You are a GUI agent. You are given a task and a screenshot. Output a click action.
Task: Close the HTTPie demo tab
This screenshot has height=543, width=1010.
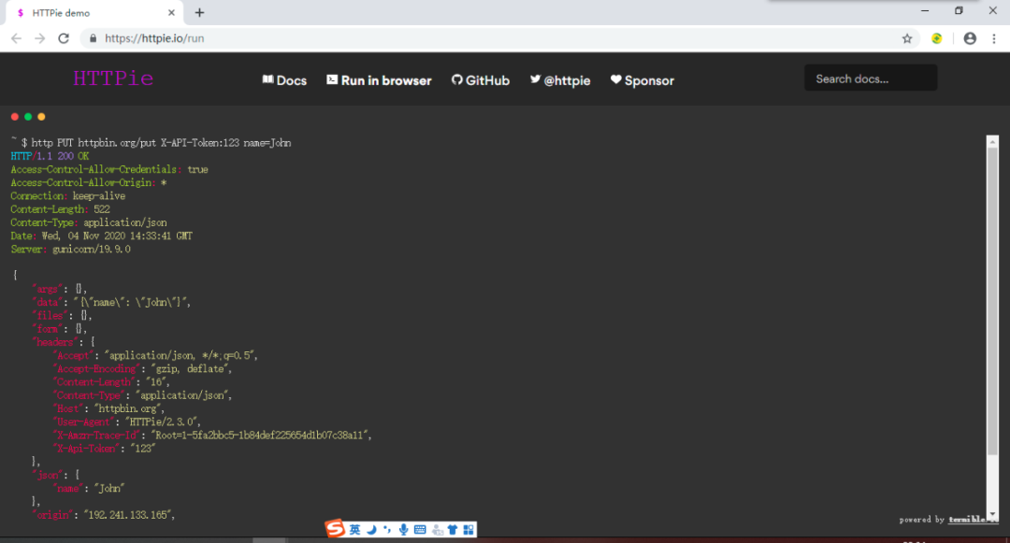tap(171, 13)
